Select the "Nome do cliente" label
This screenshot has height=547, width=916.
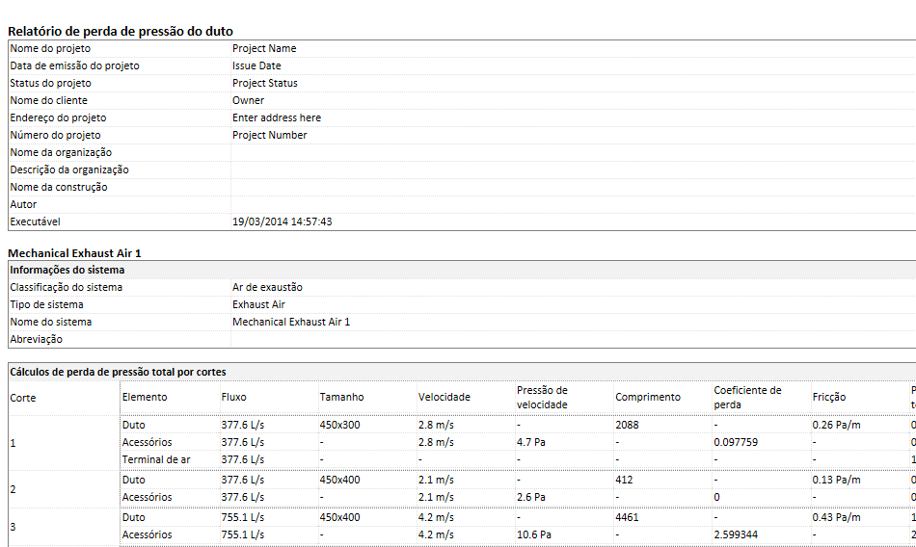[48, 100]
